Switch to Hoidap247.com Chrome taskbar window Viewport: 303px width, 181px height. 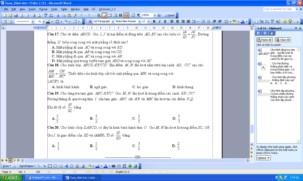coord(43,177)
